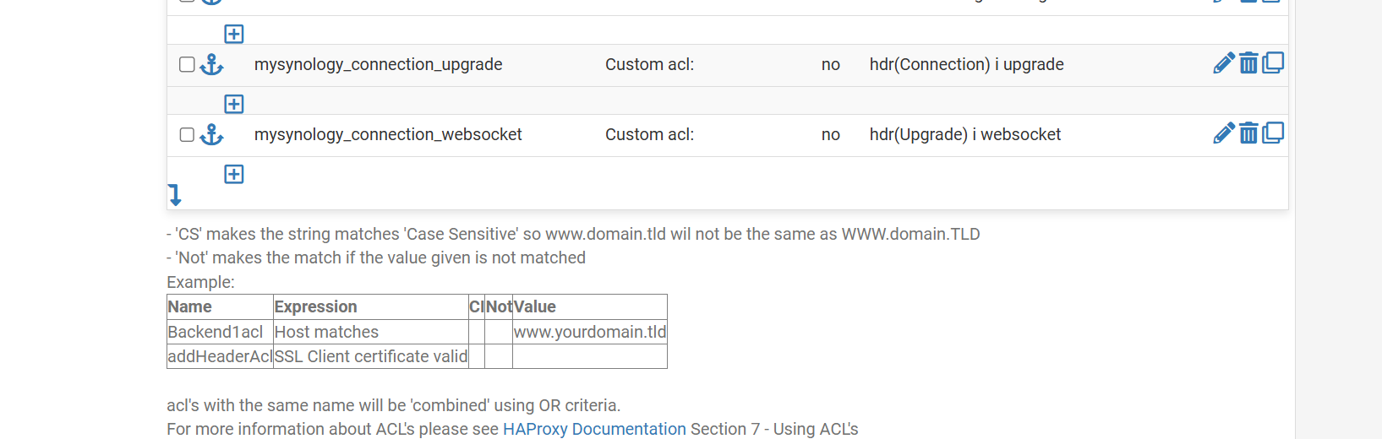Click plus icon between upgrade and websocket rows

click(234, 104)
